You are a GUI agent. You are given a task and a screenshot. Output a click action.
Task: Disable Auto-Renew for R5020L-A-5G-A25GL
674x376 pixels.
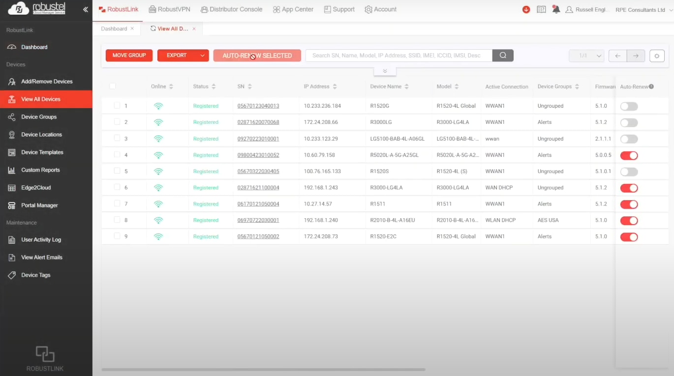tap(629, 155)
